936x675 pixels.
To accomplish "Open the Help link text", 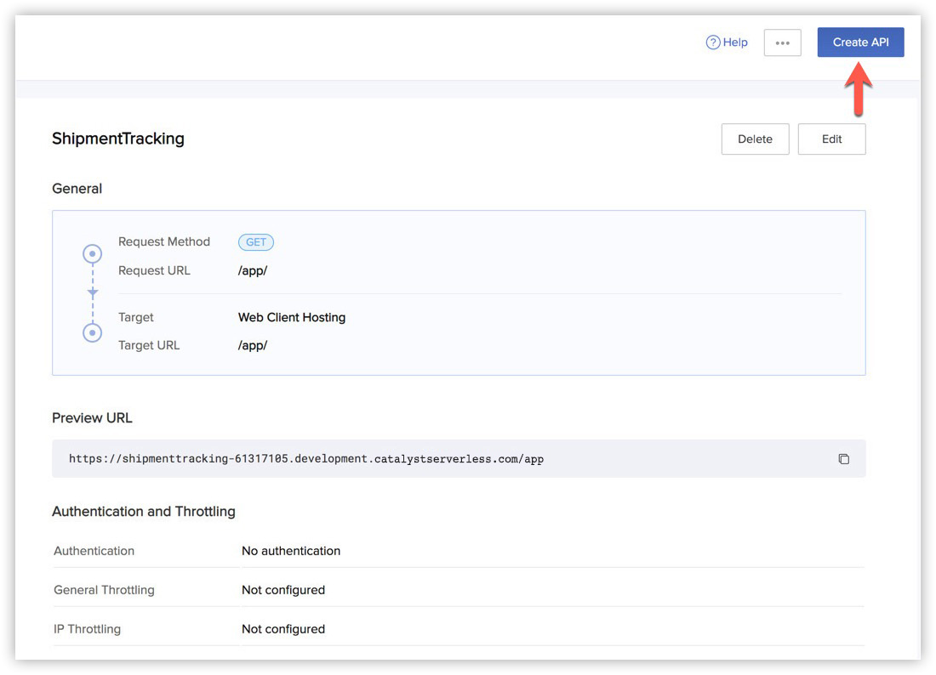I will coord(735,43).
